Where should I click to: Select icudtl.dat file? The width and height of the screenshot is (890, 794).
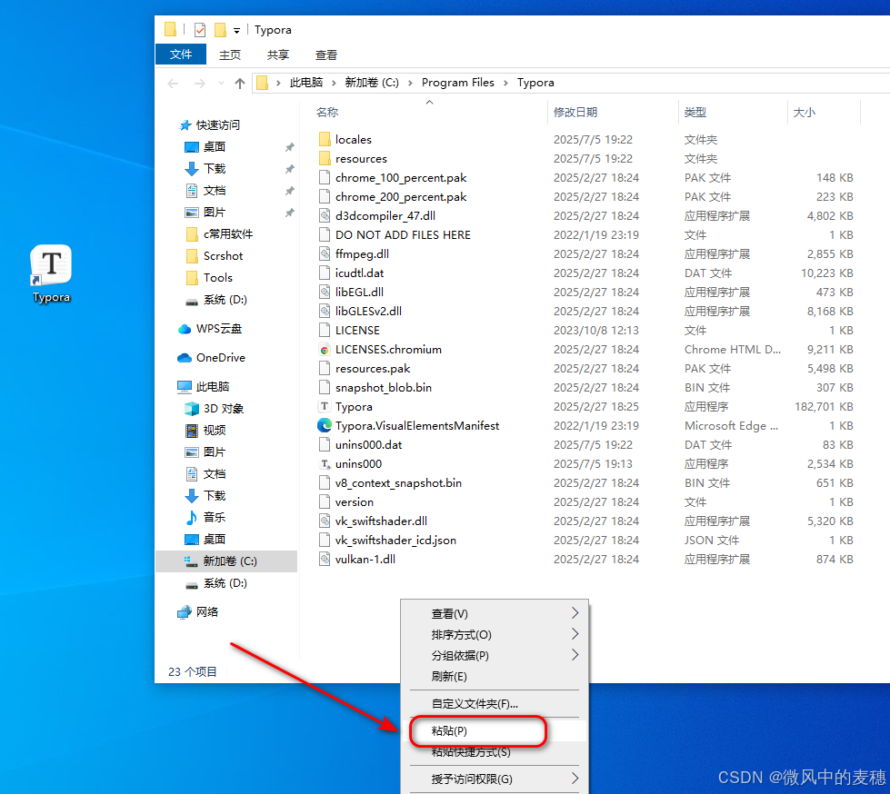(351, 273)
